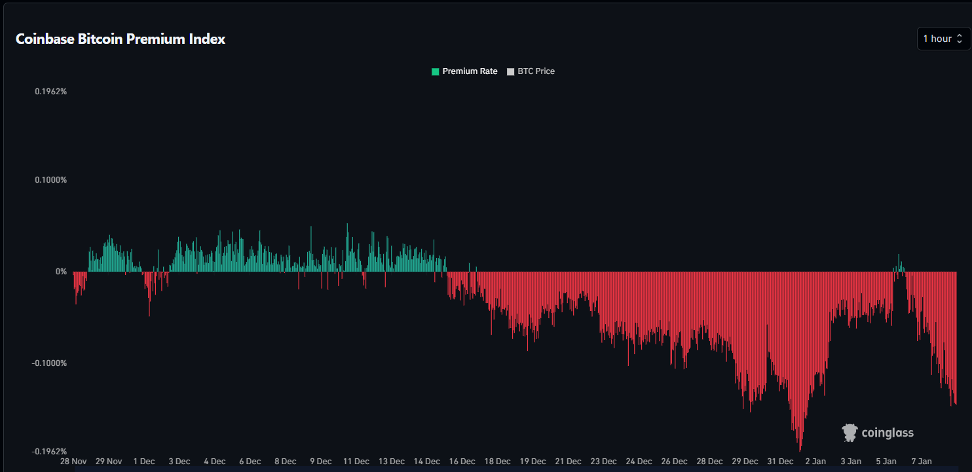Click the 7 Jan date label

click(922, 462)
